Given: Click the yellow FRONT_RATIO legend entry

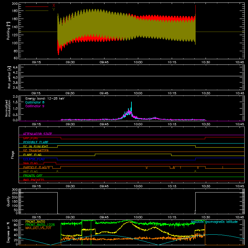Looking at the screenshot, I should tap(35, 222).
